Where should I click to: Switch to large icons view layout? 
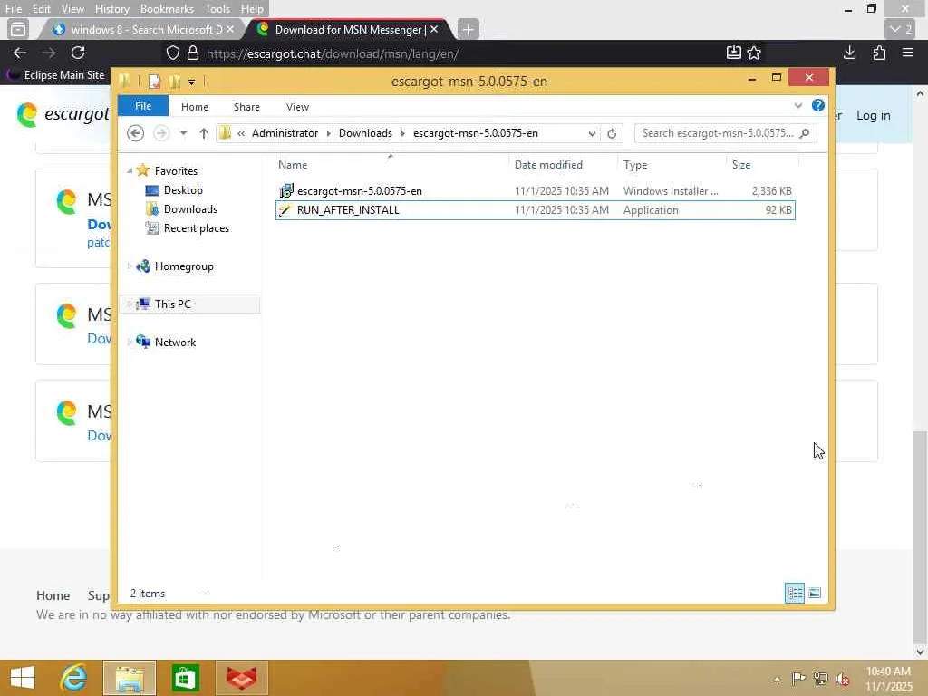click(x=815, y=593)
